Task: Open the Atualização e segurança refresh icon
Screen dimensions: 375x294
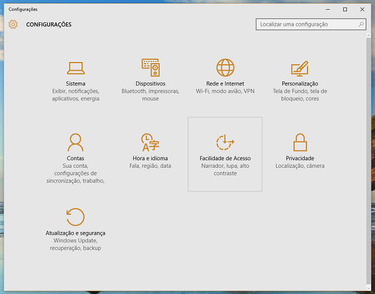Action: (76, 217)
